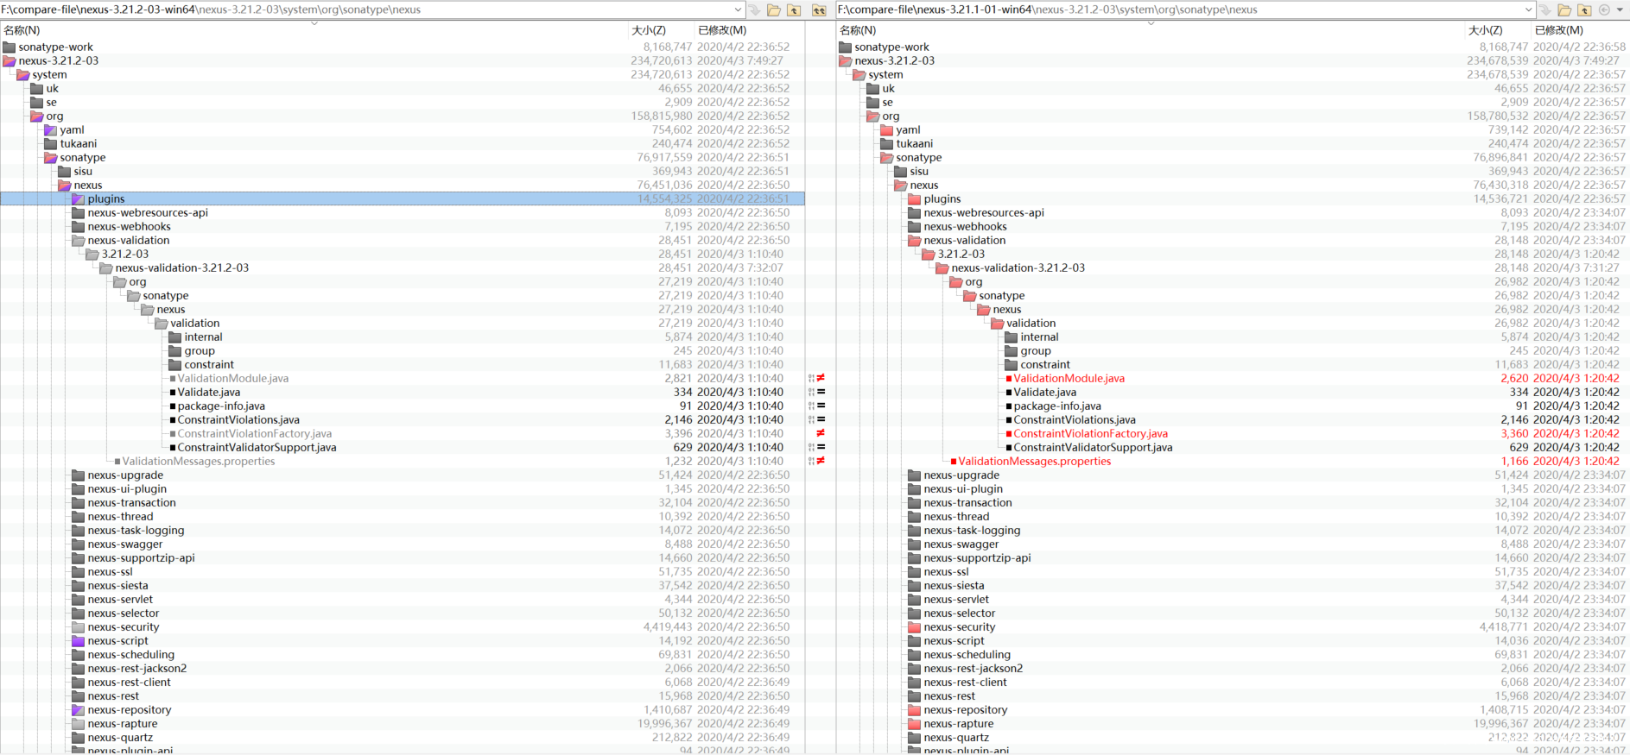The image size is (1630, 755).
Task: Click the not-equal marker for ValidationMessages.properties
Action: 821,461
